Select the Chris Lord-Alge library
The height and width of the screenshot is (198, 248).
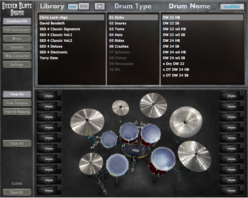71,17
